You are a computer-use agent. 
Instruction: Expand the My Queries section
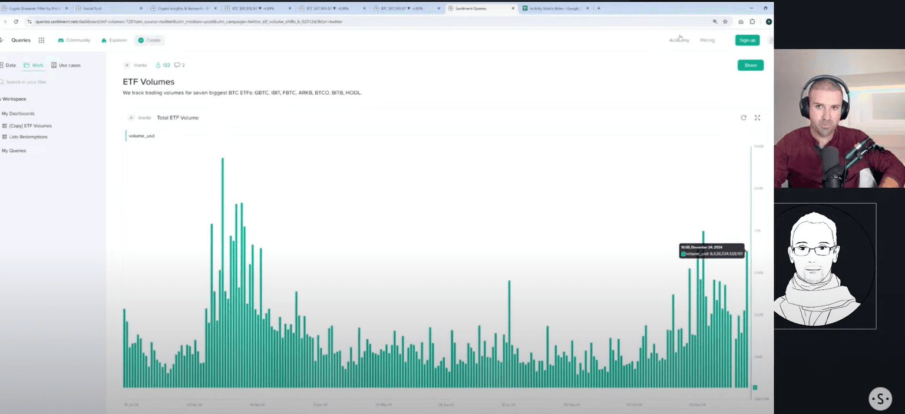click(x=14, y=151)
